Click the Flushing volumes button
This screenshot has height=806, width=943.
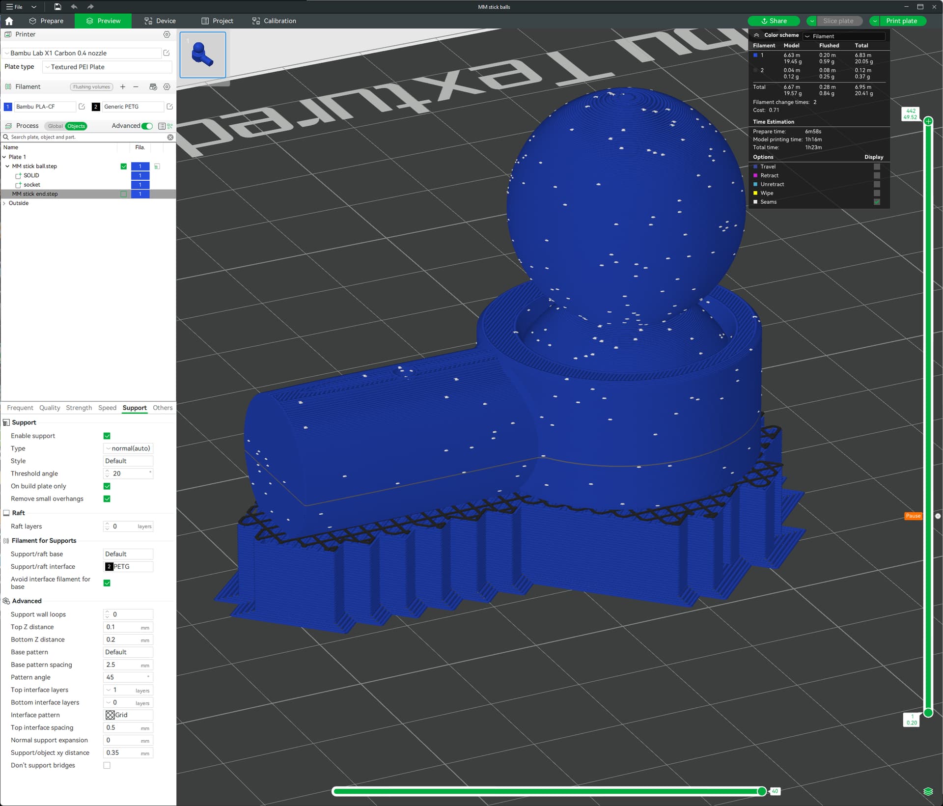pos(91,87)
